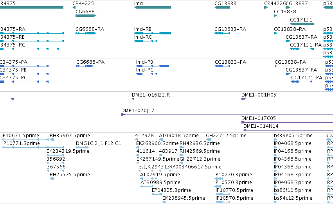Select EST 483917

point(160,155)
